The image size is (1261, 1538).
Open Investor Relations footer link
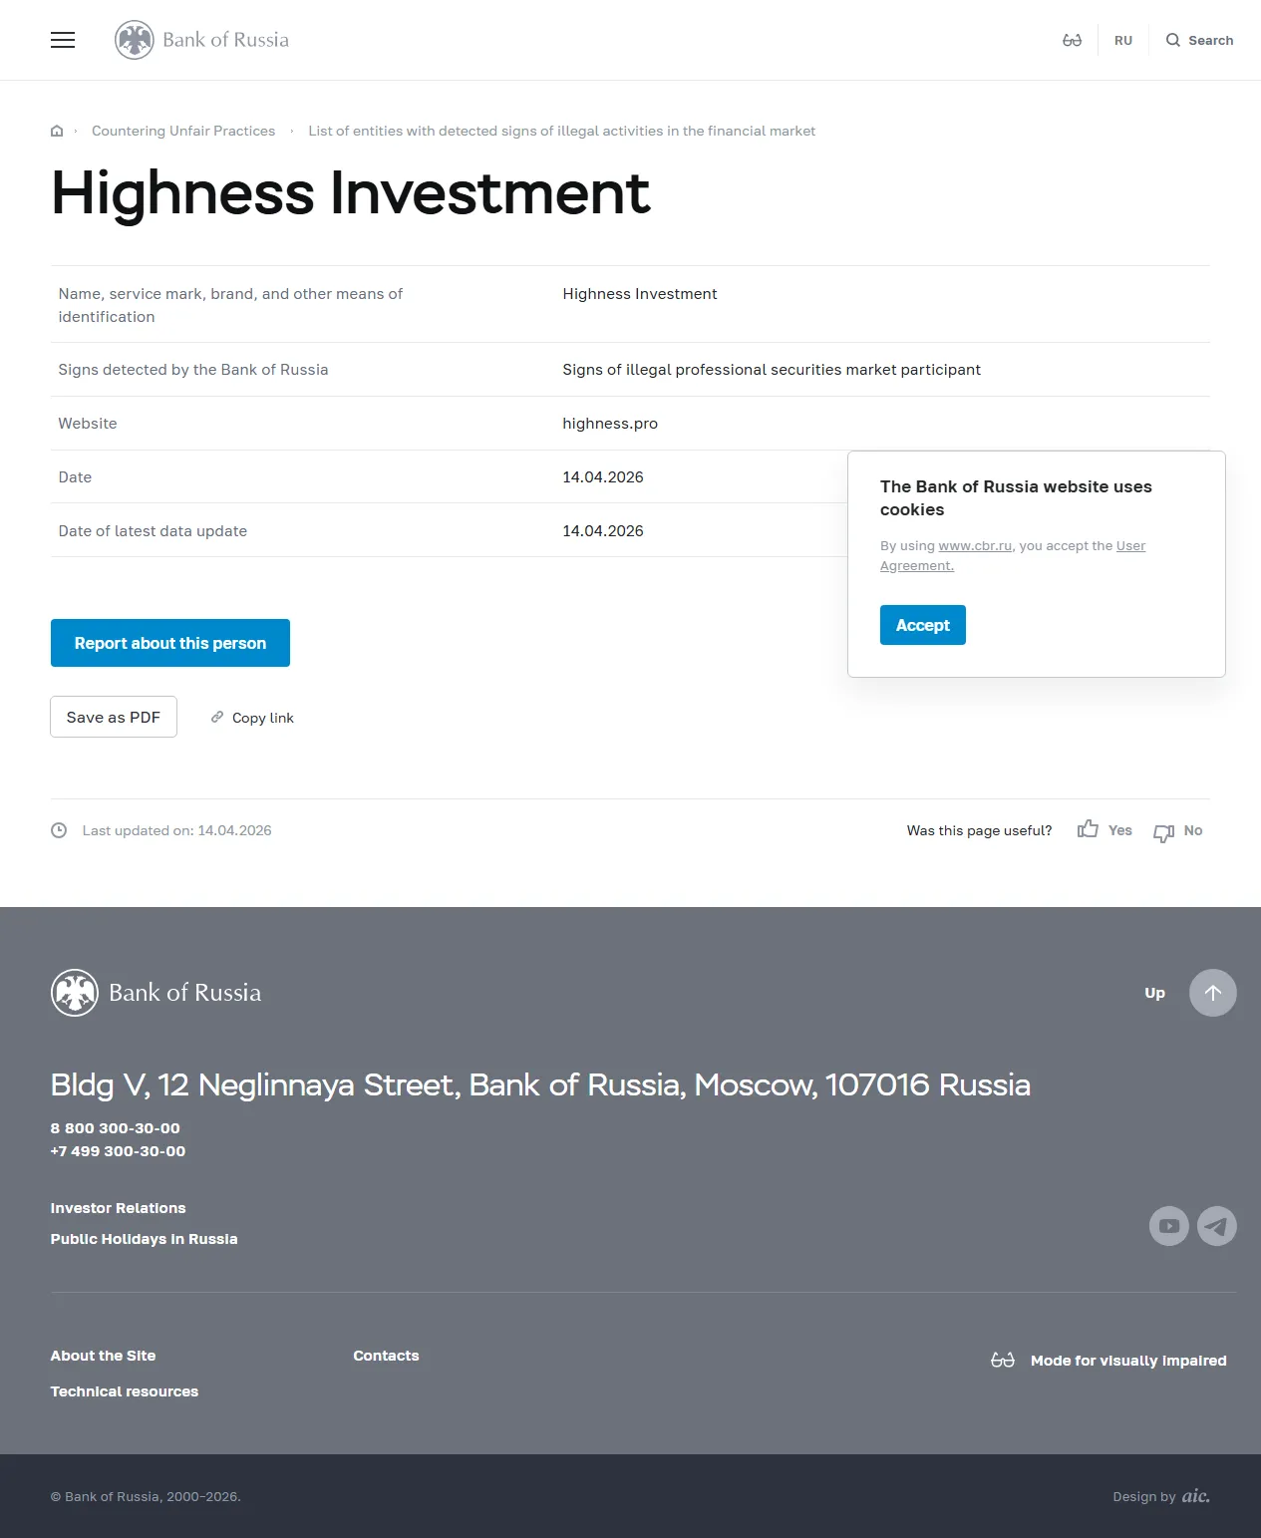[x=118, y=1208]
